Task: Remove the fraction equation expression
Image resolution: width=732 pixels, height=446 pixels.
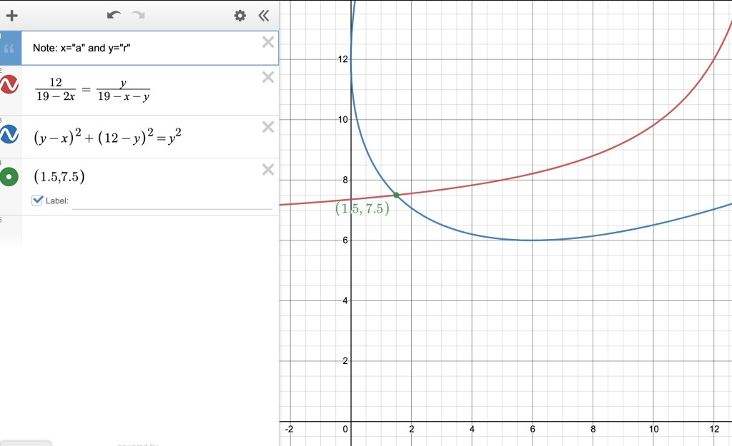Action: [x=268, y=77]
